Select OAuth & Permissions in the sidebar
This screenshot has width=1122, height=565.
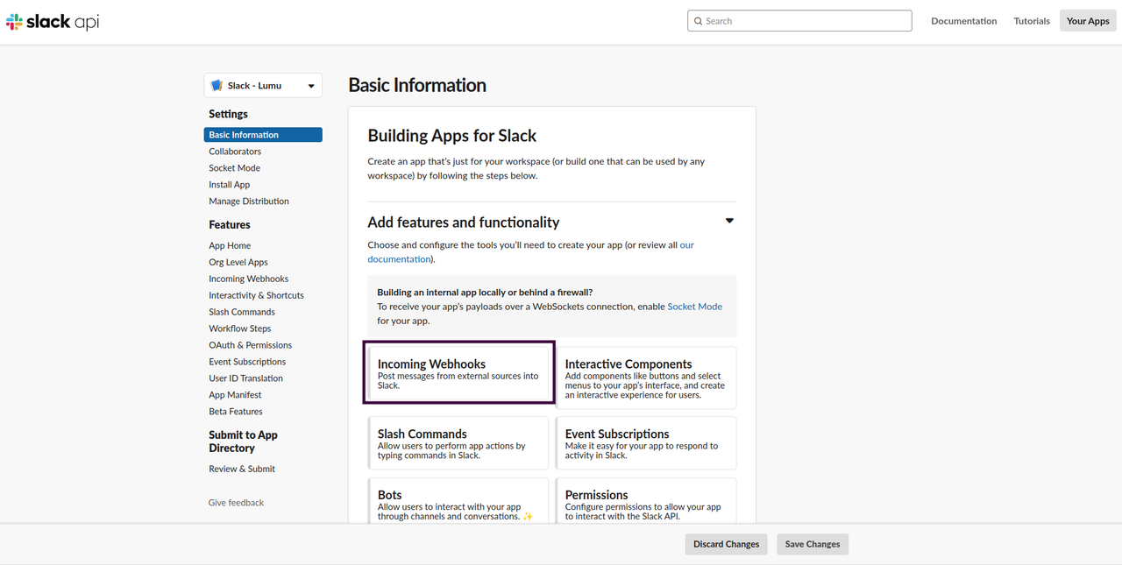click(250, 345)
